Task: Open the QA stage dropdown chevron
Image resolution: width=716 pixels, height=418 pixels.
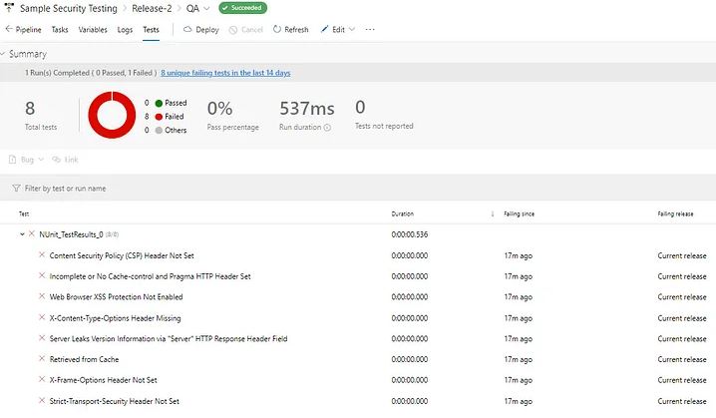Action: coord(206,8)
